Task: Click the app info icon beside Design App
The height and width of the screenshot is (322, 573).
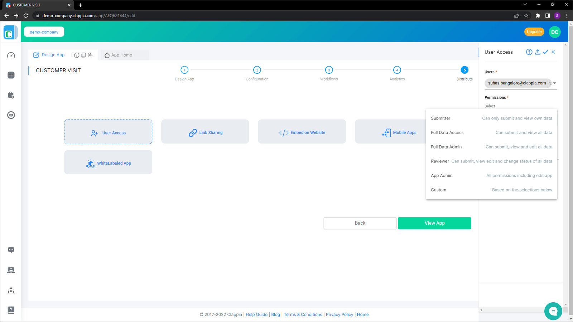Action: 76,55
